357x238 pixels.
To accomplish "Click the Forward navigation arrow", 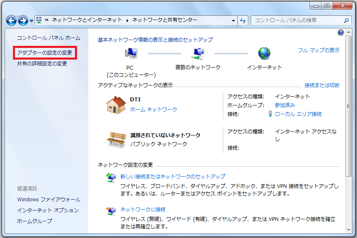I will point(23,21).
